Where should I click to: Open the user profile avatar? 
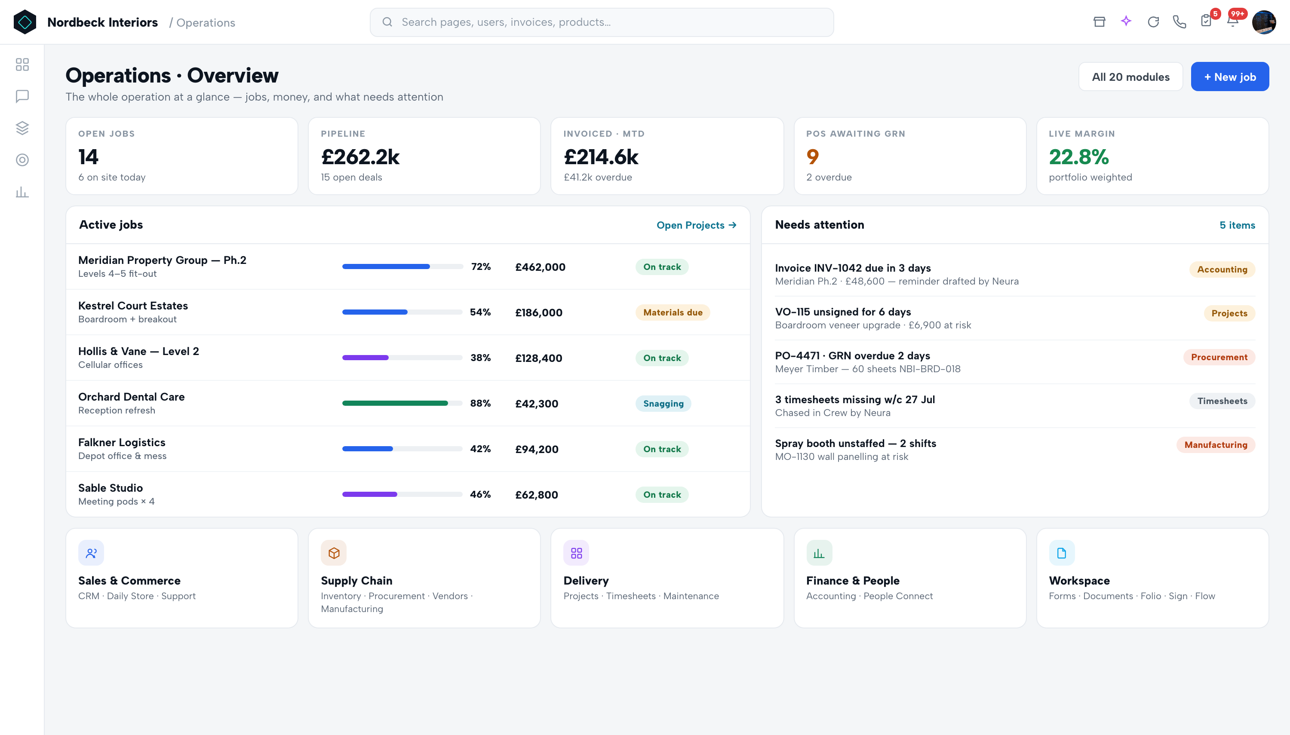point(1264,22)
